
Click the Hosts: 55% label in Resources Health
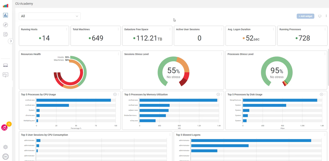pos(63,57)
